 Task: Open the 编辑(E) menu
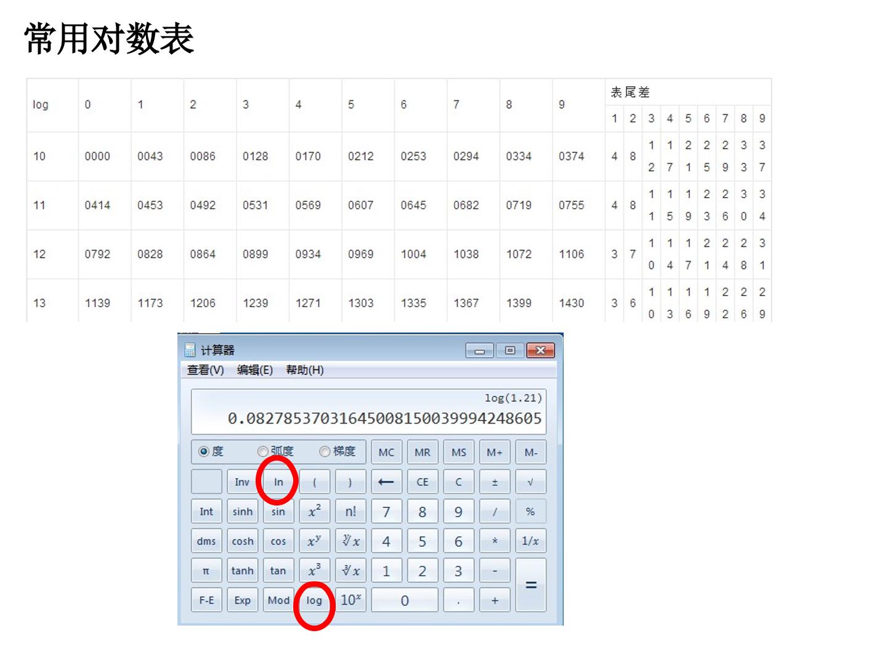[x=255, y=369]
